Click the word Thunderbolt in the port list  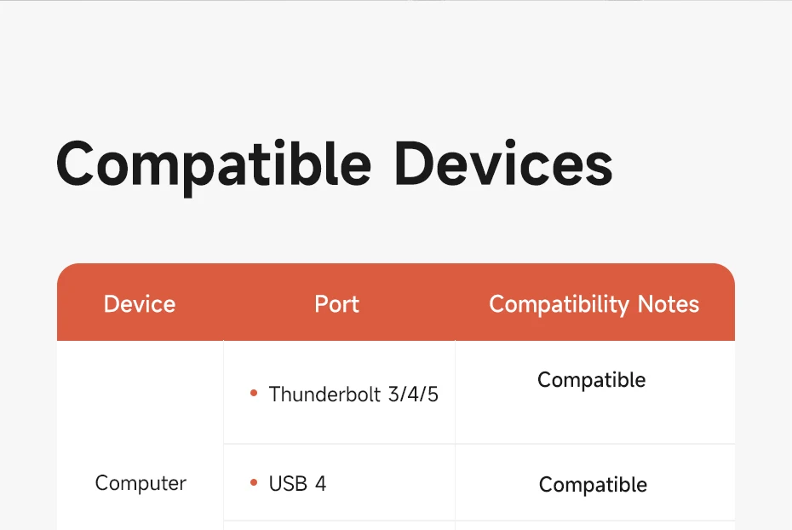coord(324,394)
